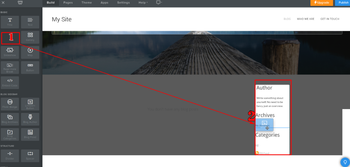
Task: Click the My Site title
Action: click(62, 19)
